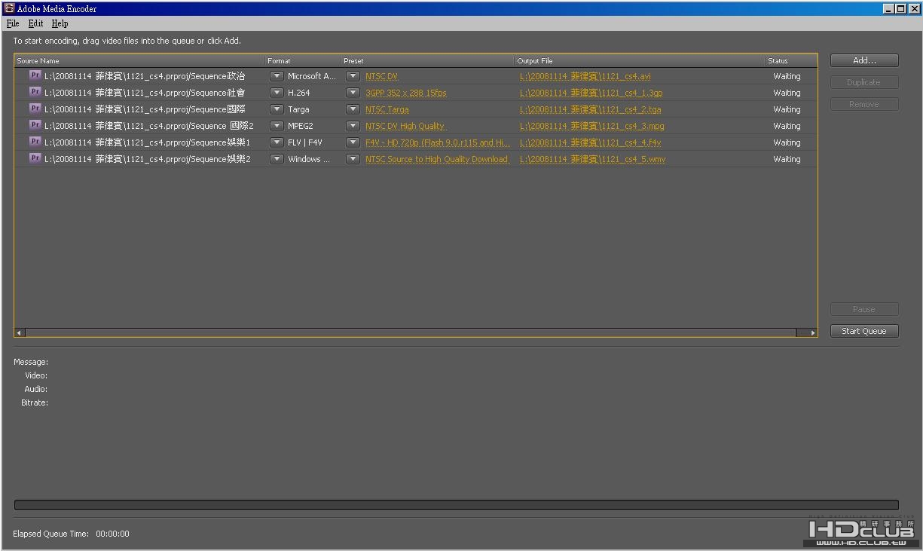This screenshot has height=551, width=923.
Task: Click the Format column header
Action: [303, 60]
